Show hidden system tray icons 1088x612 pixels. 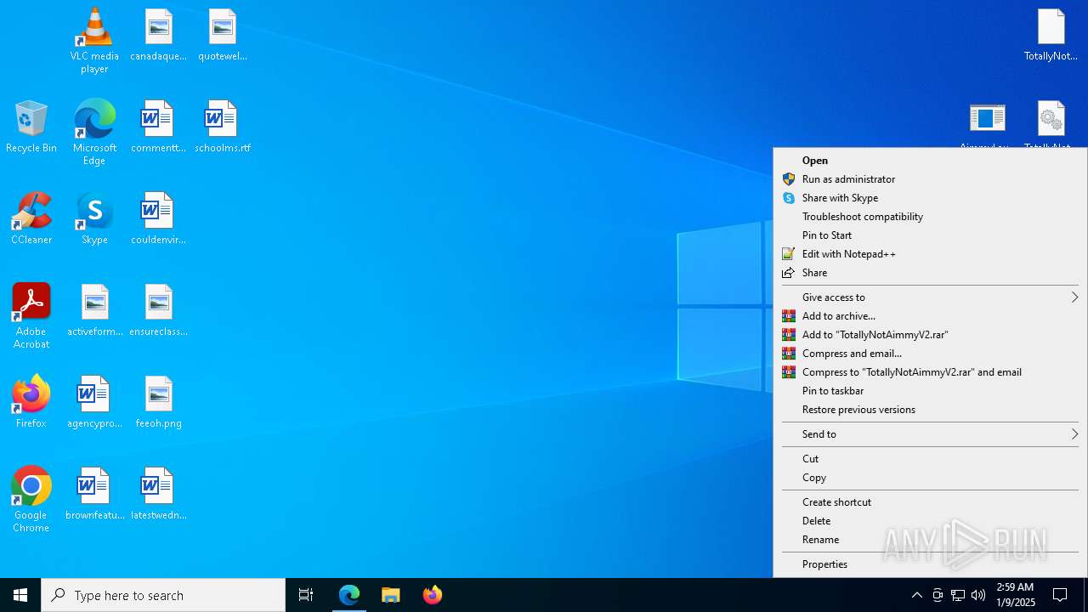pyautogui.click(x=916, y=595)
